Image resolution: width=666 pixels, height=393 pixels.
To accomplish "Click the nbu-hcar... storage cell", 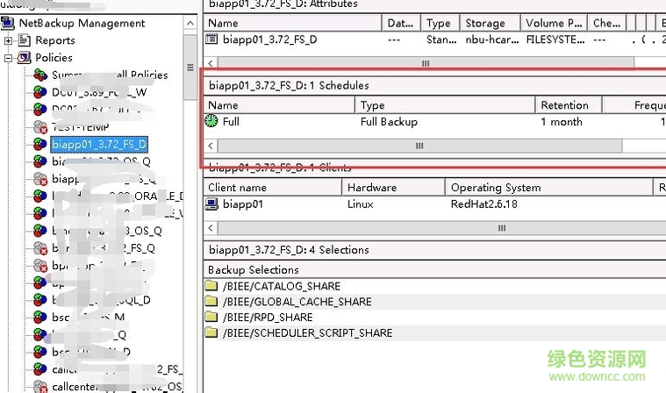I will click(492, 39).
